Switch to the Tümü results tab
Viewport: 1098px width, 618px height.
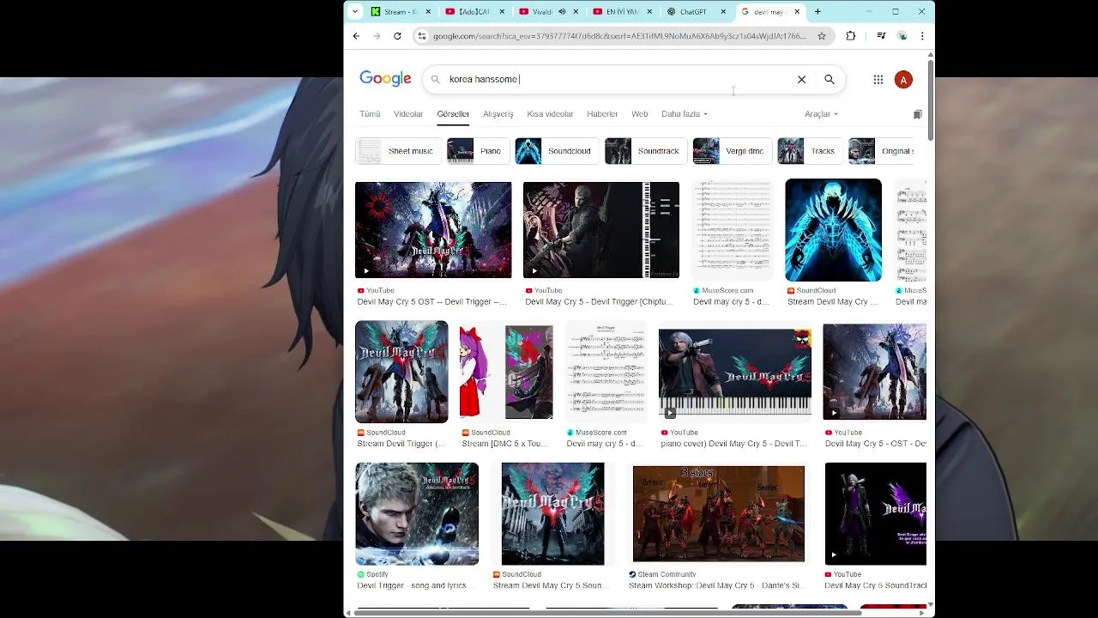pyautogui.click(x=370, y=114)
